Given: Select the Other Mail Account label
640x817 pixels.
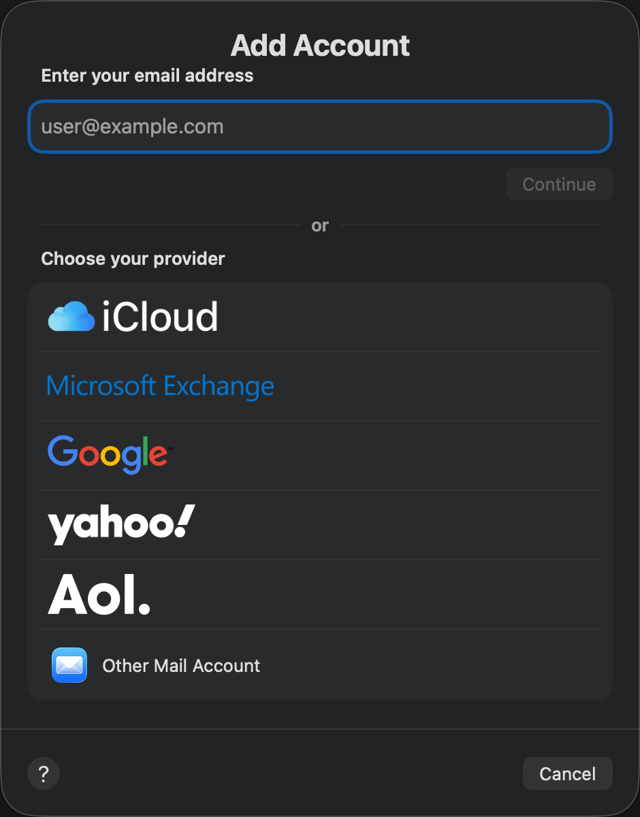Looking at the screenshot, I should coord(181,665).
